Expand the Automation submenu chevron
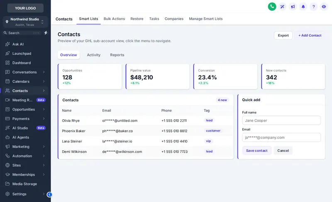This screenshot has height=202, width=332. point(44,156)
